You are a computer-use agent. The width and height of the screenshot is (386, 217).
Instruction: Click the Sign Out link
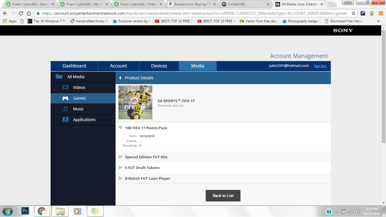point(320,66)
